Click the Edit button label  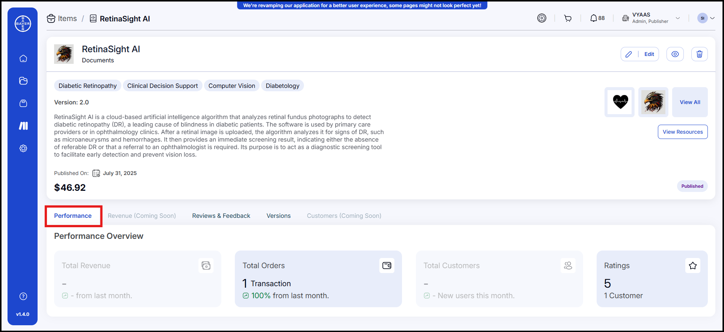pyautogui.click(x=649, y=54)
